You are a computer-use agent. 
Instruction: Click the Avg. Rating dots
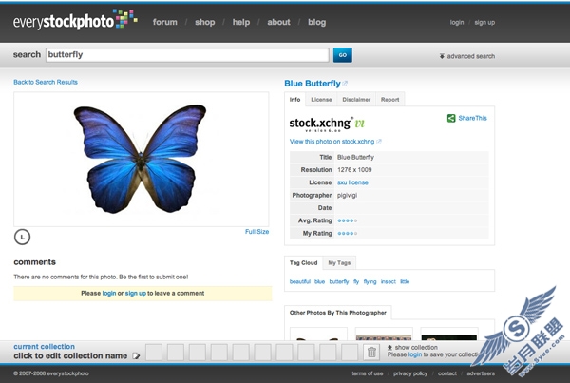pyautogui.click(x=348, y=220)
